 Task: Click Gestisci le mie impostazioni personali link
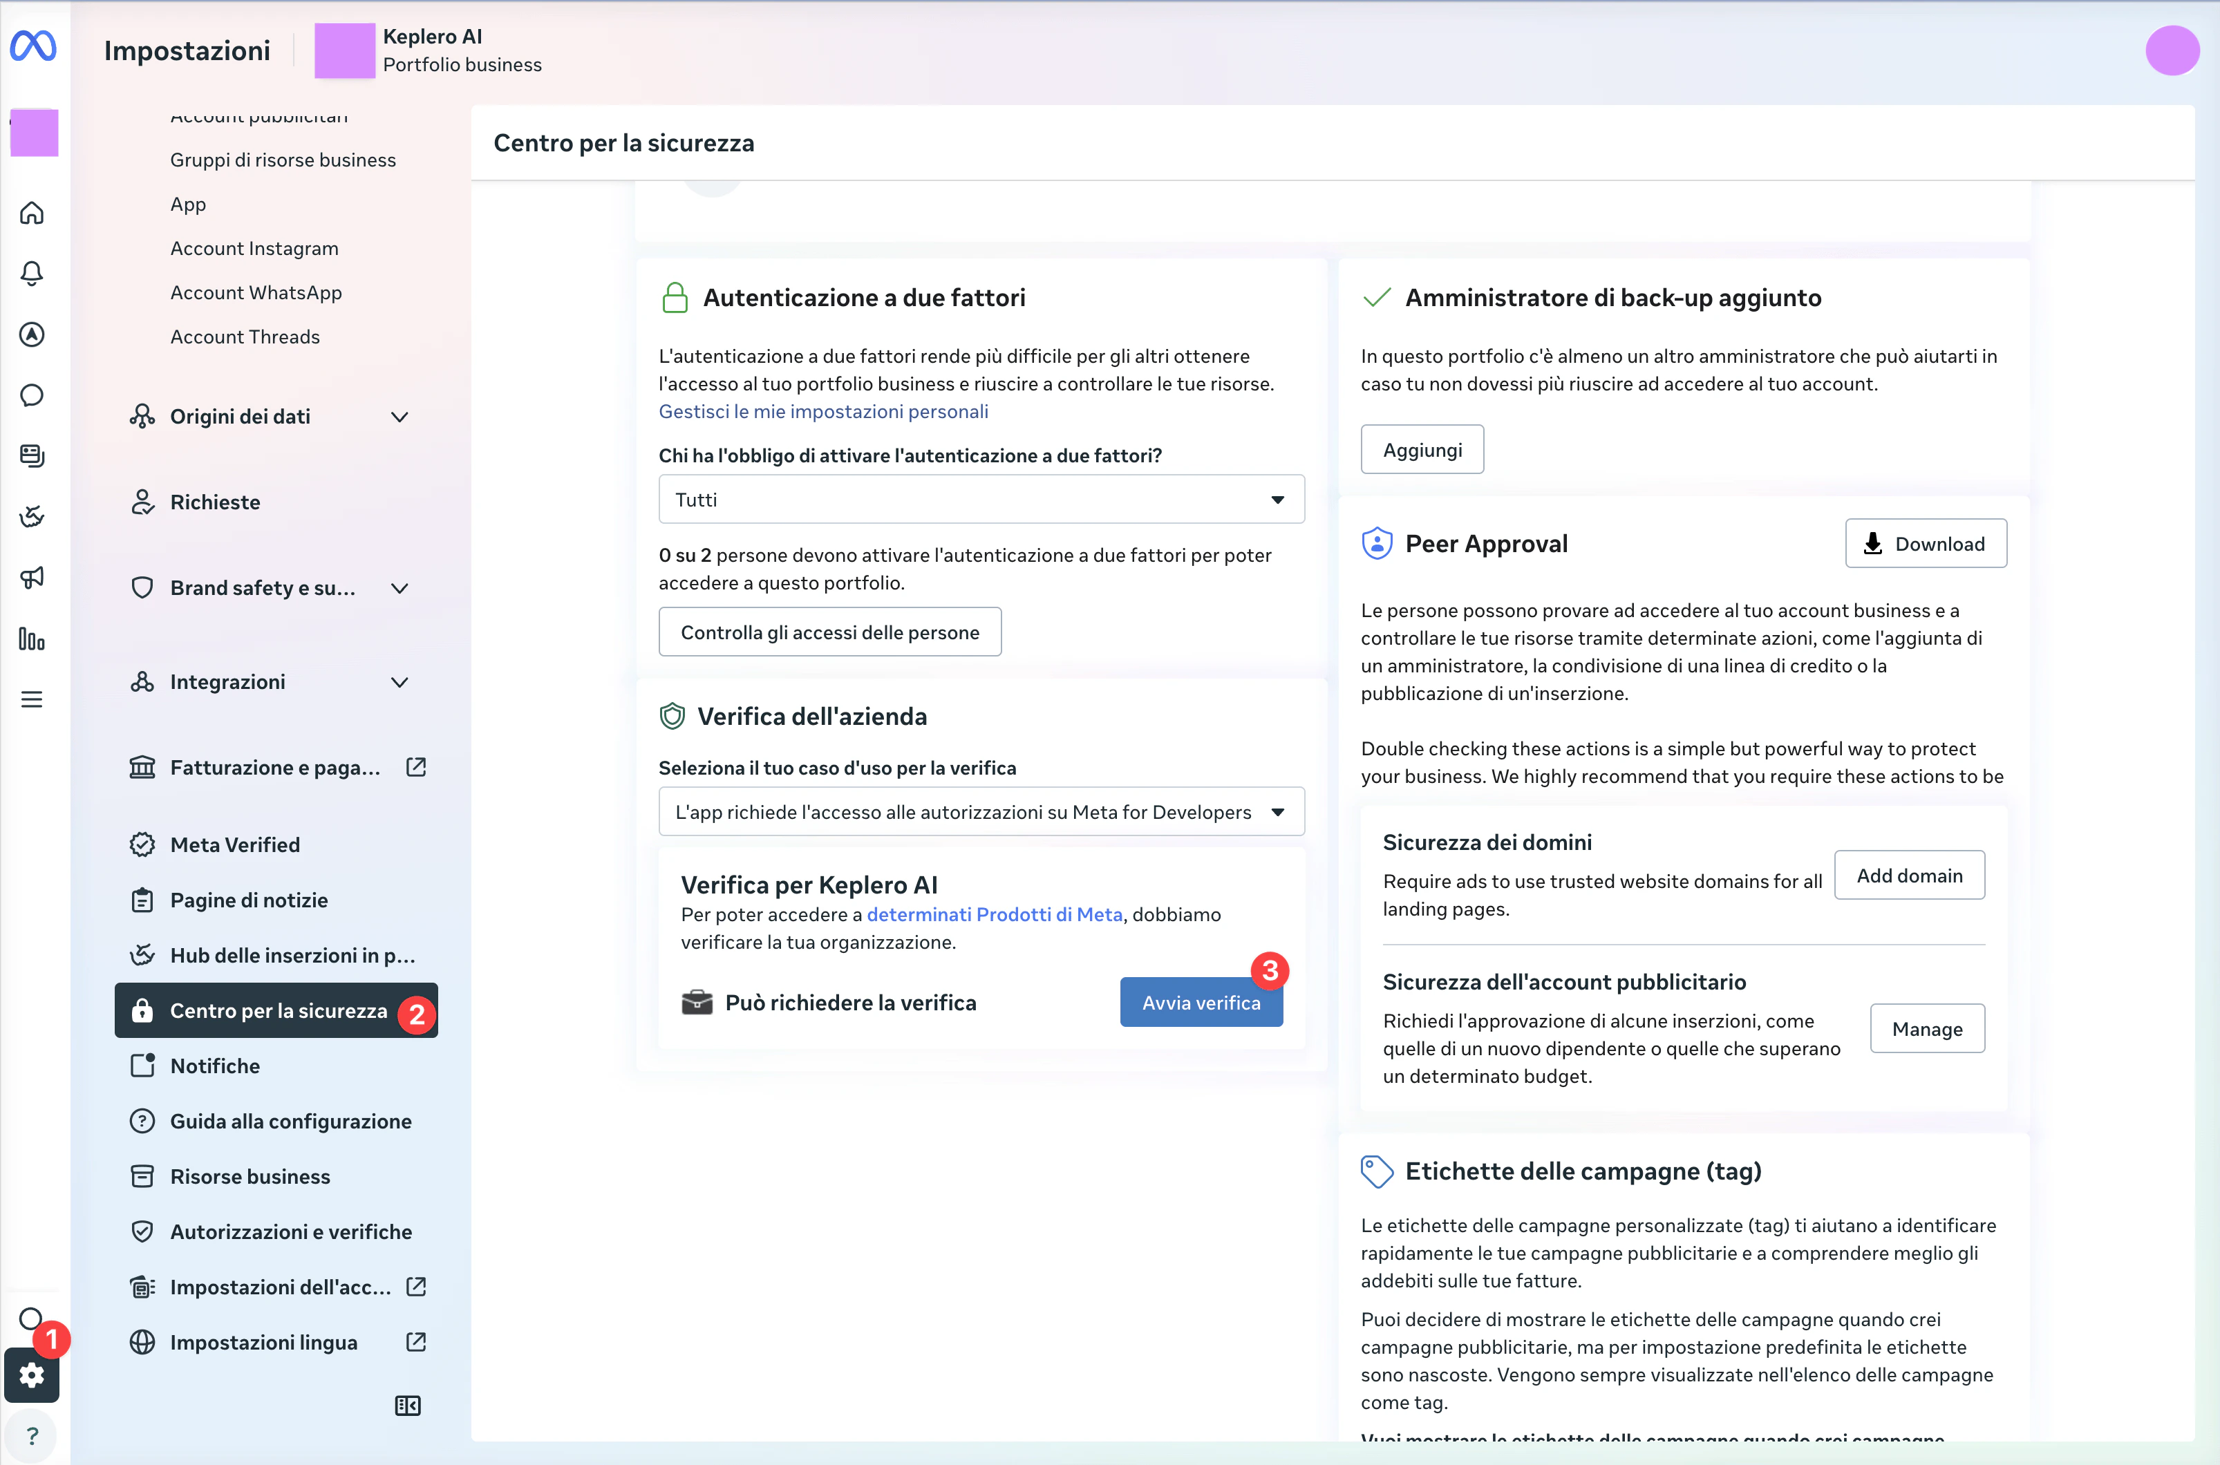point(822,411)
